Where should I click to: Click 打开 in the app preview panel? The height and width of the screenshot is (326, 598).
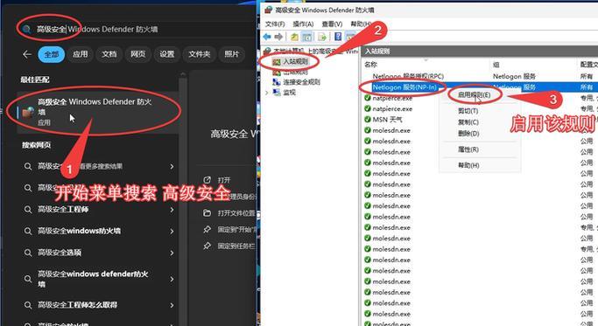[224, 180]
